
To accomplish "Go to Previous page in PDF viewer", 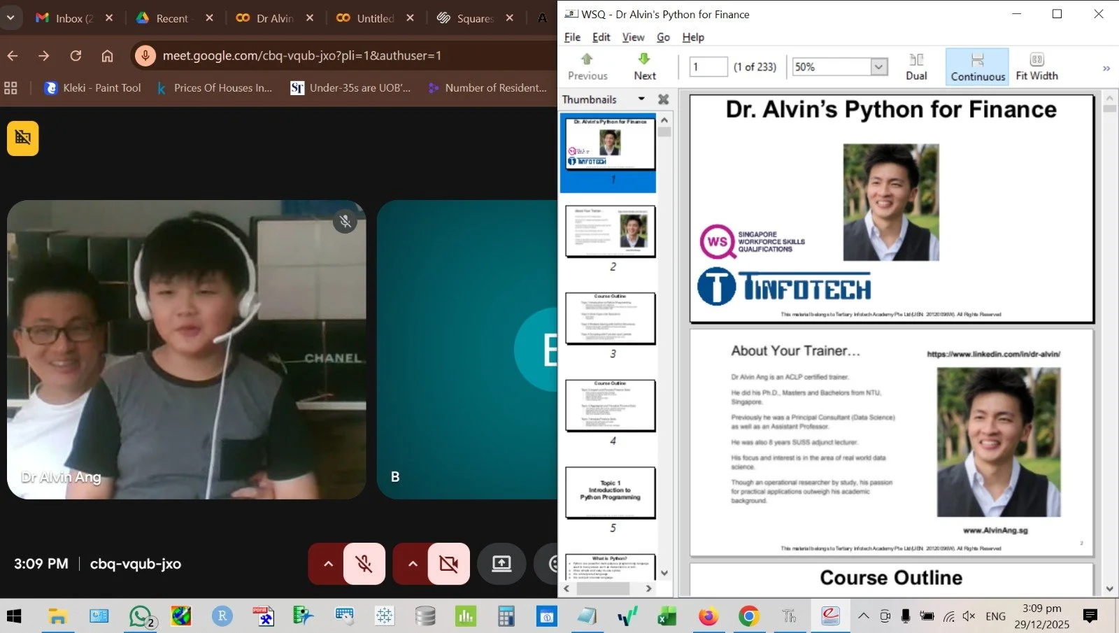I will tap(587, 67).
